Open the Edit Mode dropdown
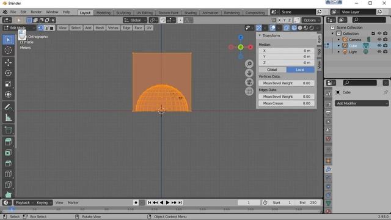 [19, 28]
